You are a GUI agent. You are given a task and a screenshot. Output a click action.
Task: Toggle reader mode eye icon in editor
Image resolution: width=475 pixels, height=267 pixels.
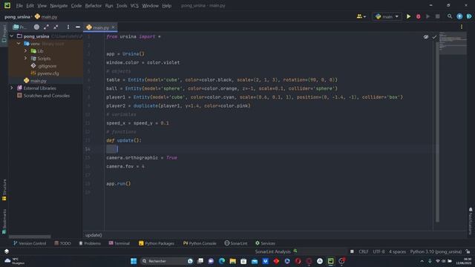(426, 37)
